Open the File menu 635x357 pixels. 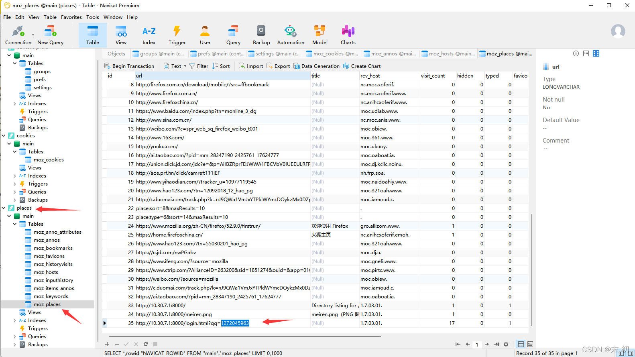point(7,17)
